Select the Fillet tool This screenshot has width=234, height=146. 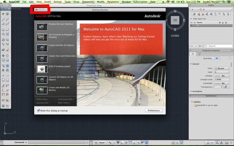[x=3, y=80]
